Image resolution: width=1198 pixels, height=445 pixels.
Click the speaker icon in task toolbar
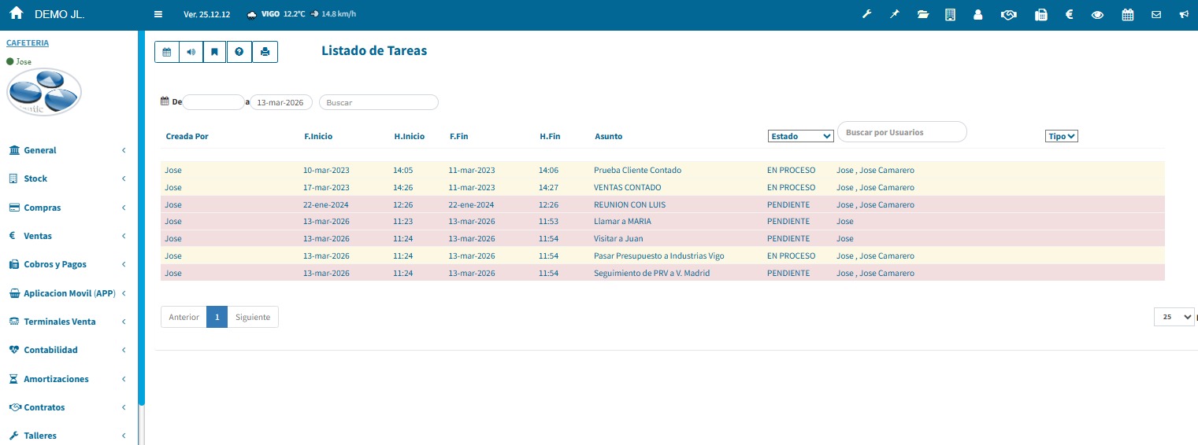click(x=191, y=52)
